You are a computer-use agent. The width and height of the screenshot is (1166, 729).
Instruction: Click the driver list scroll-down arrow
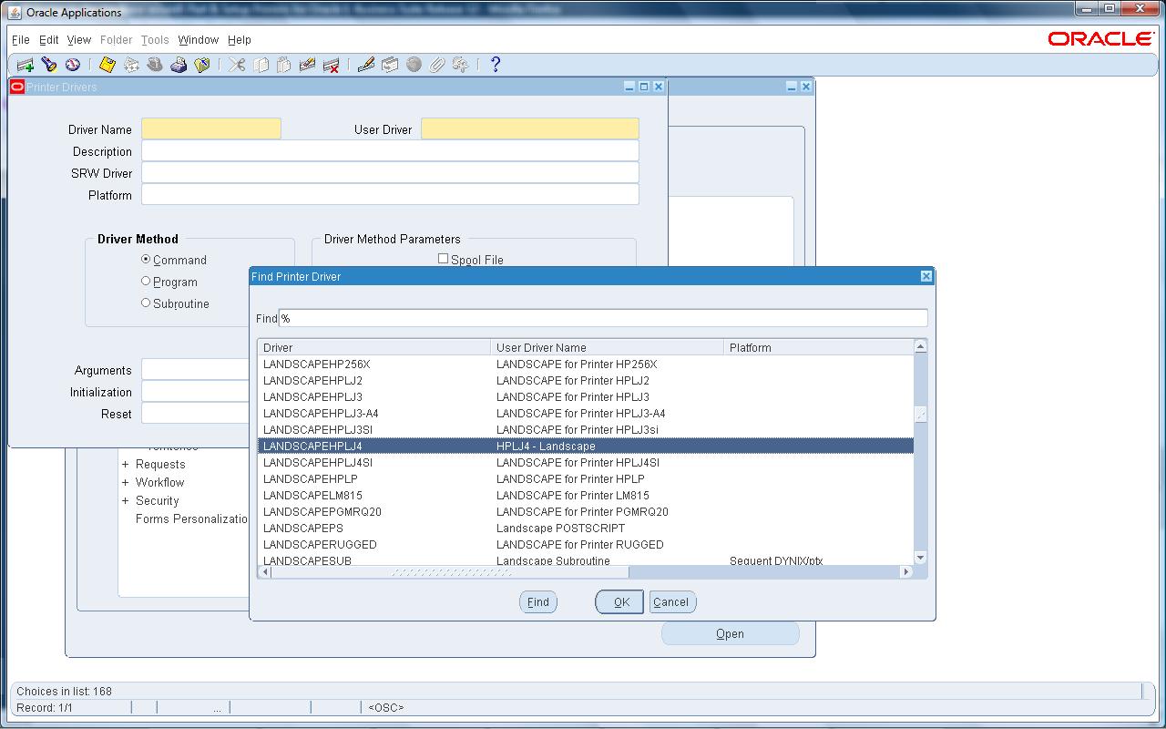point(920,557)
